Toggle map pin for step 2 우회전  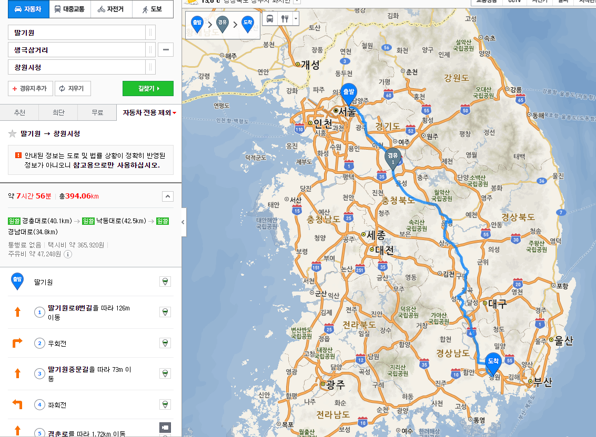[x=165, y=343]
